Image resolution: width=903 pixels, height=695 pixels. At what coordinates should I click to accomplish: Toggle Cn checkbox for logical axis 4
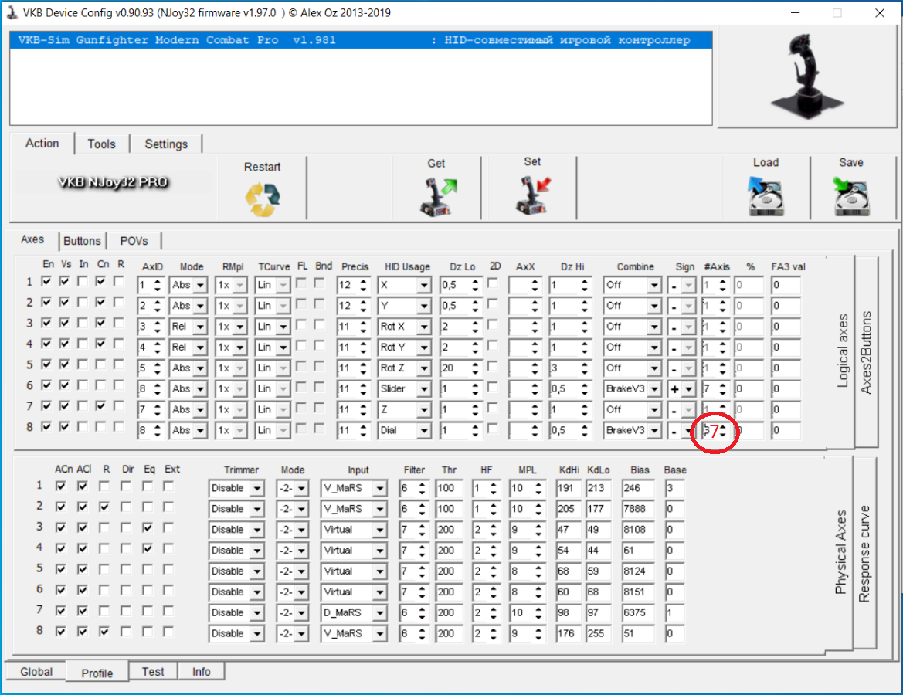(100, 344)
